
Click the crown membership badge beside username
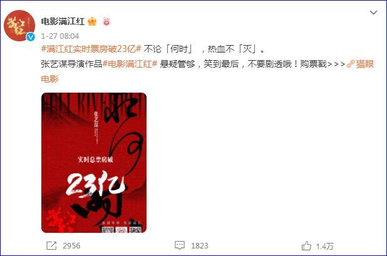92,22
